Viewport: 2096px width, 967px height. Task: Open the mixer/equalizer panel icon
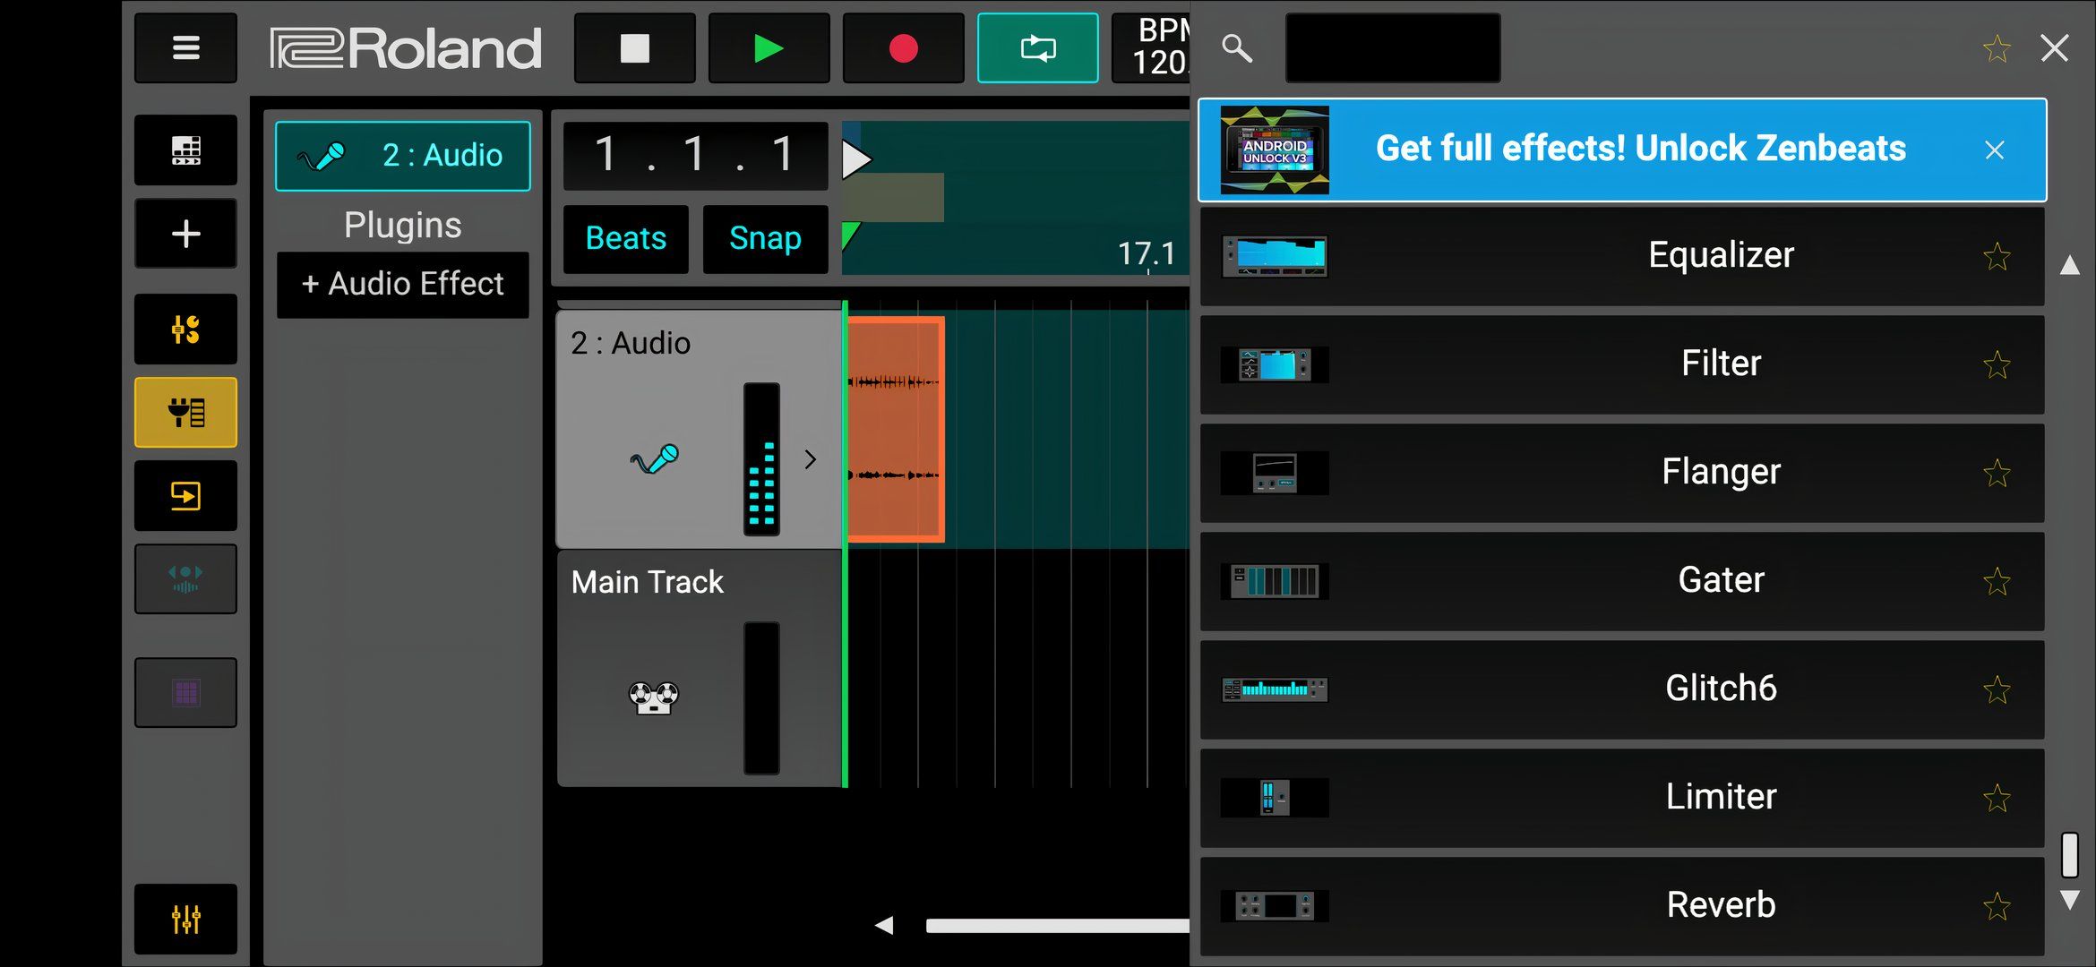pyautogui.click(x=185, y=919)
